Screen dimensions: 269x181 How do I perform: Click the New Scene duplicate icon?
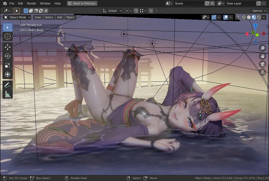coord(207,3)
